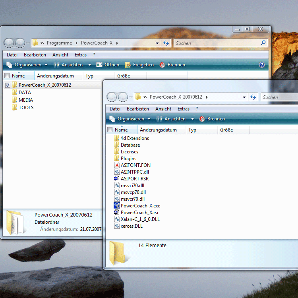Select msvcp70.dll file
This screenshot has width=298, height=298.
tap(130, 192)
